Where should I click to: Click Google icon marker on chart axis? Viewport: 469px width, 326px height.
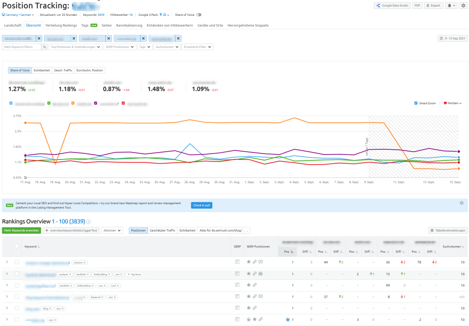tap(26, 178)
